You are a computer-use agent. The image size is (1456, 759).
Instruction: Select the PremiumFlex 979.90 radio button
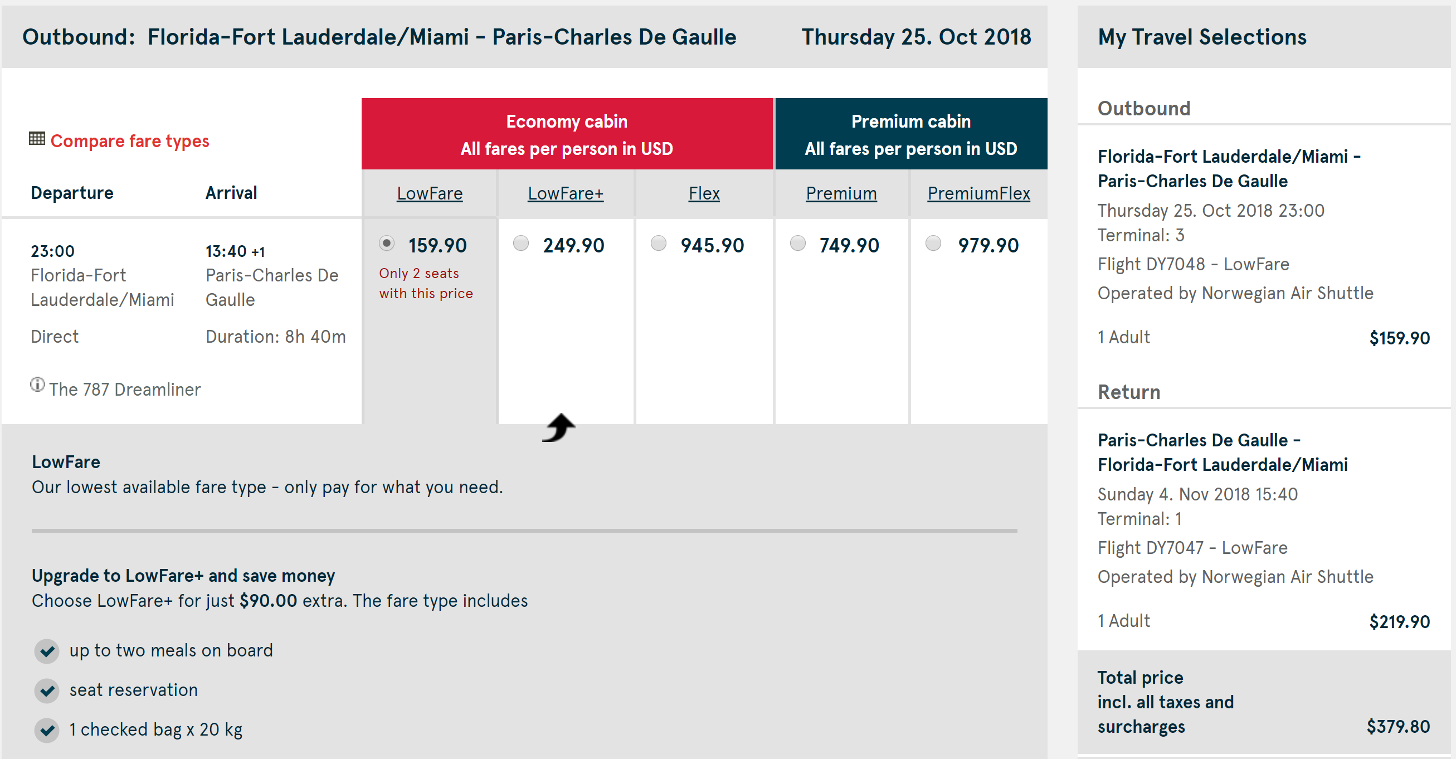pyautogui.click(x=933, y=244)
